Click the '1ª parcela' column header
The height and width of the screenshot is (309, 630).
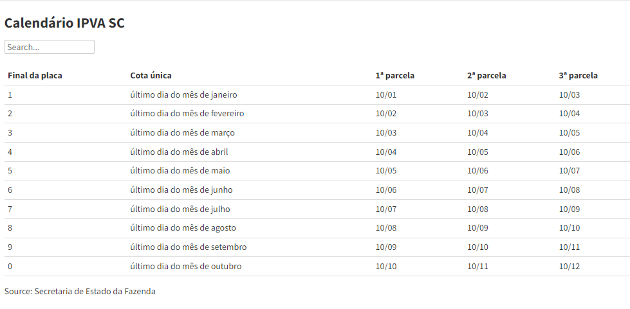pyautogui.click(x=394, y=76)
